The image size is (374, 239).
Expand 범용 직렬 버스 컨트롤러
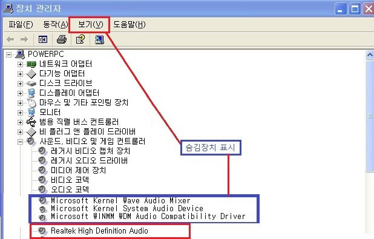point(20,122)
